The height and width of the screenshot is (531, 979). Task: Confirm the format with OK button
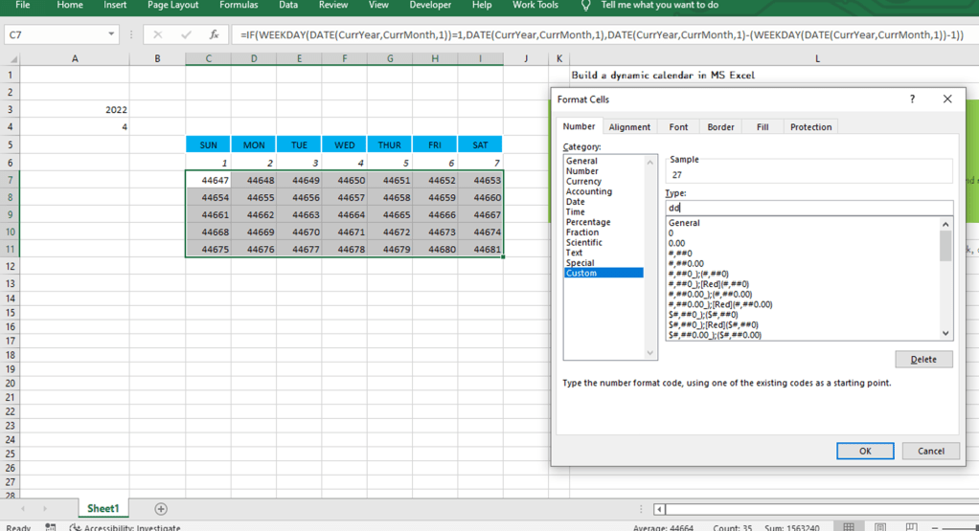[865, 451]
